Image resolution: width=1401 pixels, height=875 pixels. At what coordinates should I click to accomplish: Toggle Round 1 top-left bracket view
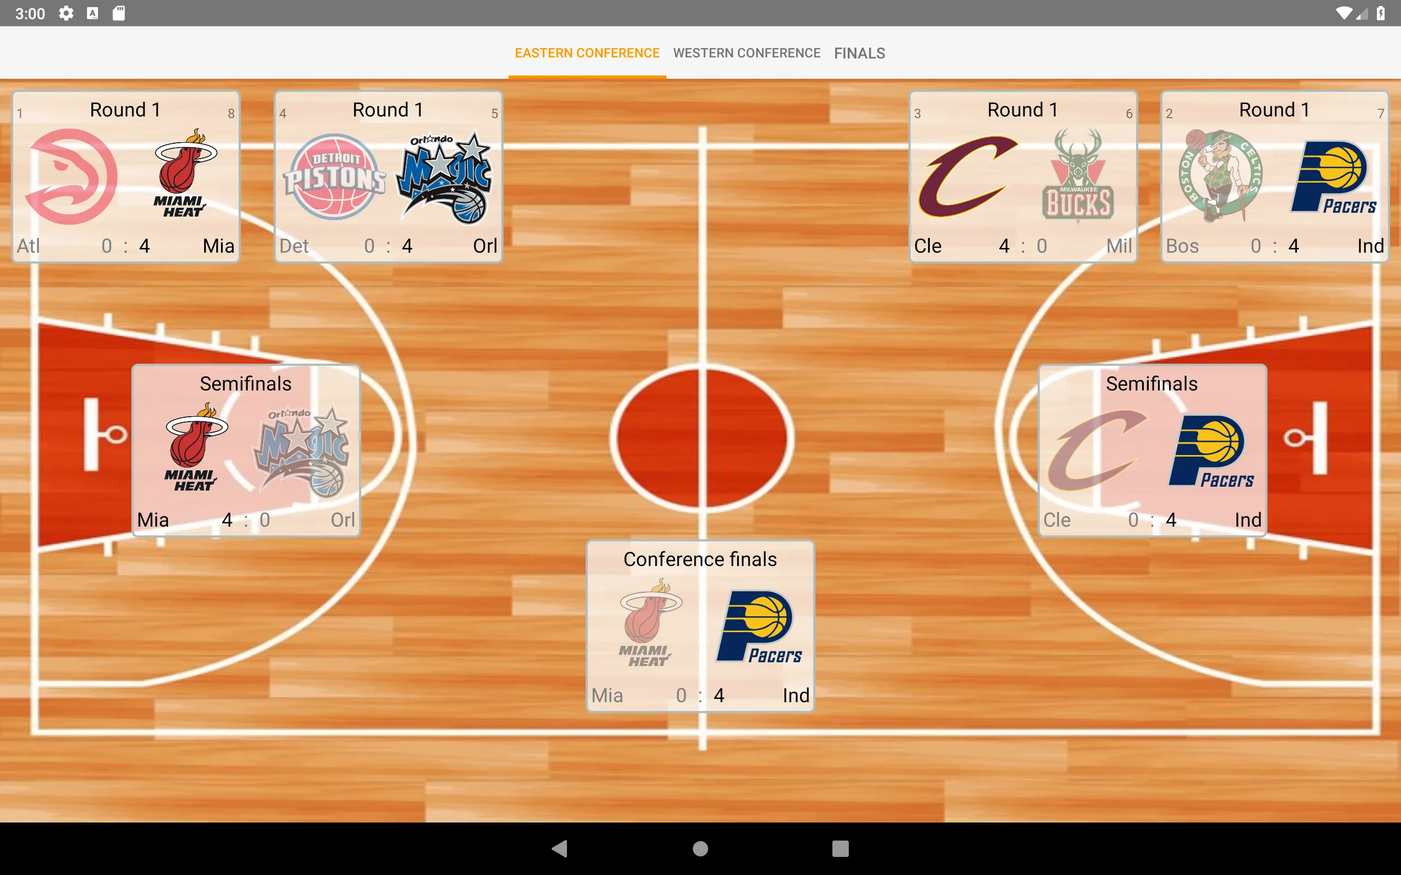(x=127, y=177)
